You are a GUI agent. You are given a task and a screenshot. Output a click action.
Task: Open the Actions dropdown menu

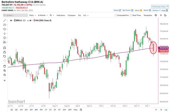(156, 10)
